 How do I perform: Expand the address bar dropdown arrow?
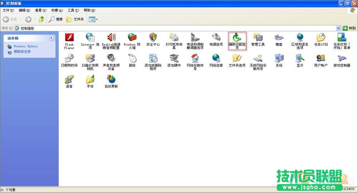point(338,28)
